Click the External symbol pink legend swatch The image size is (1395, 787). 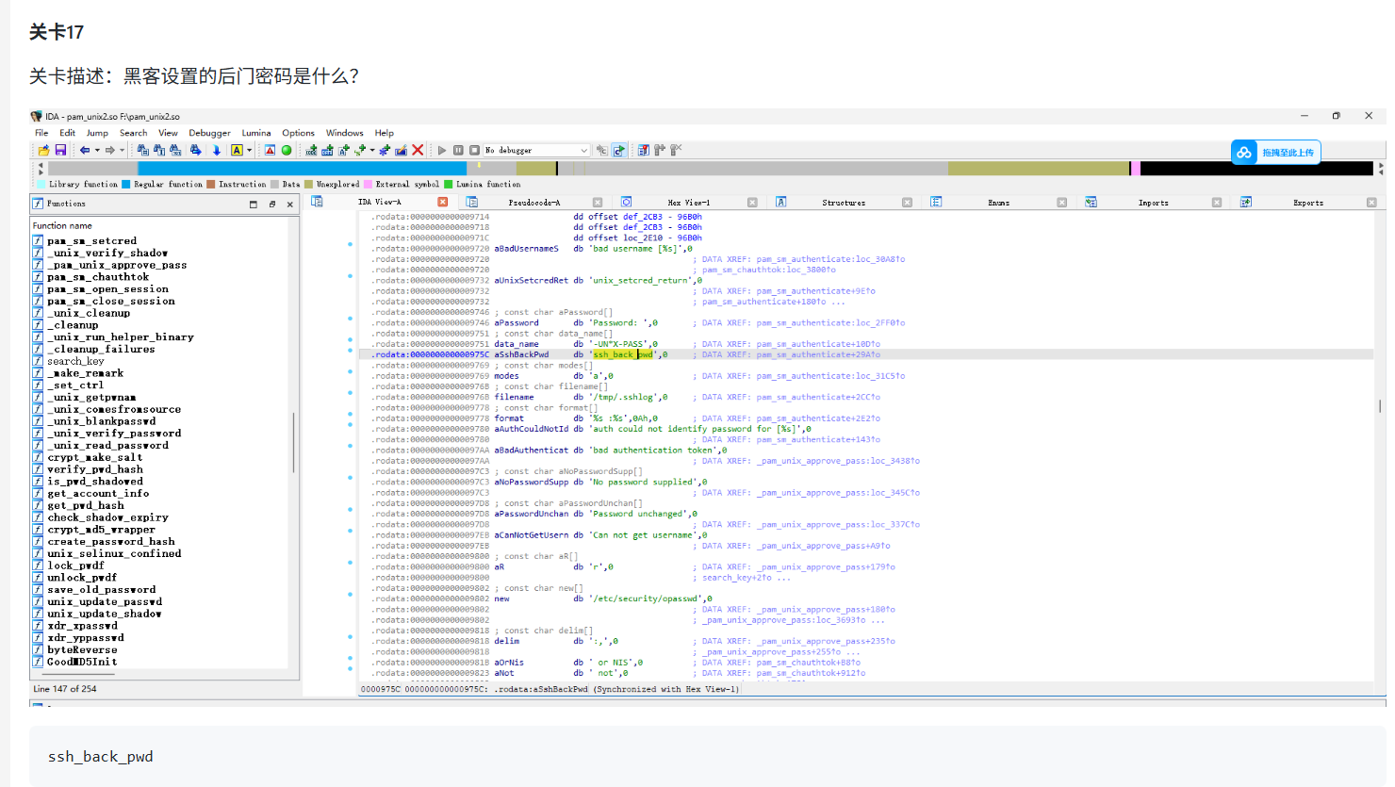[368, 185]
